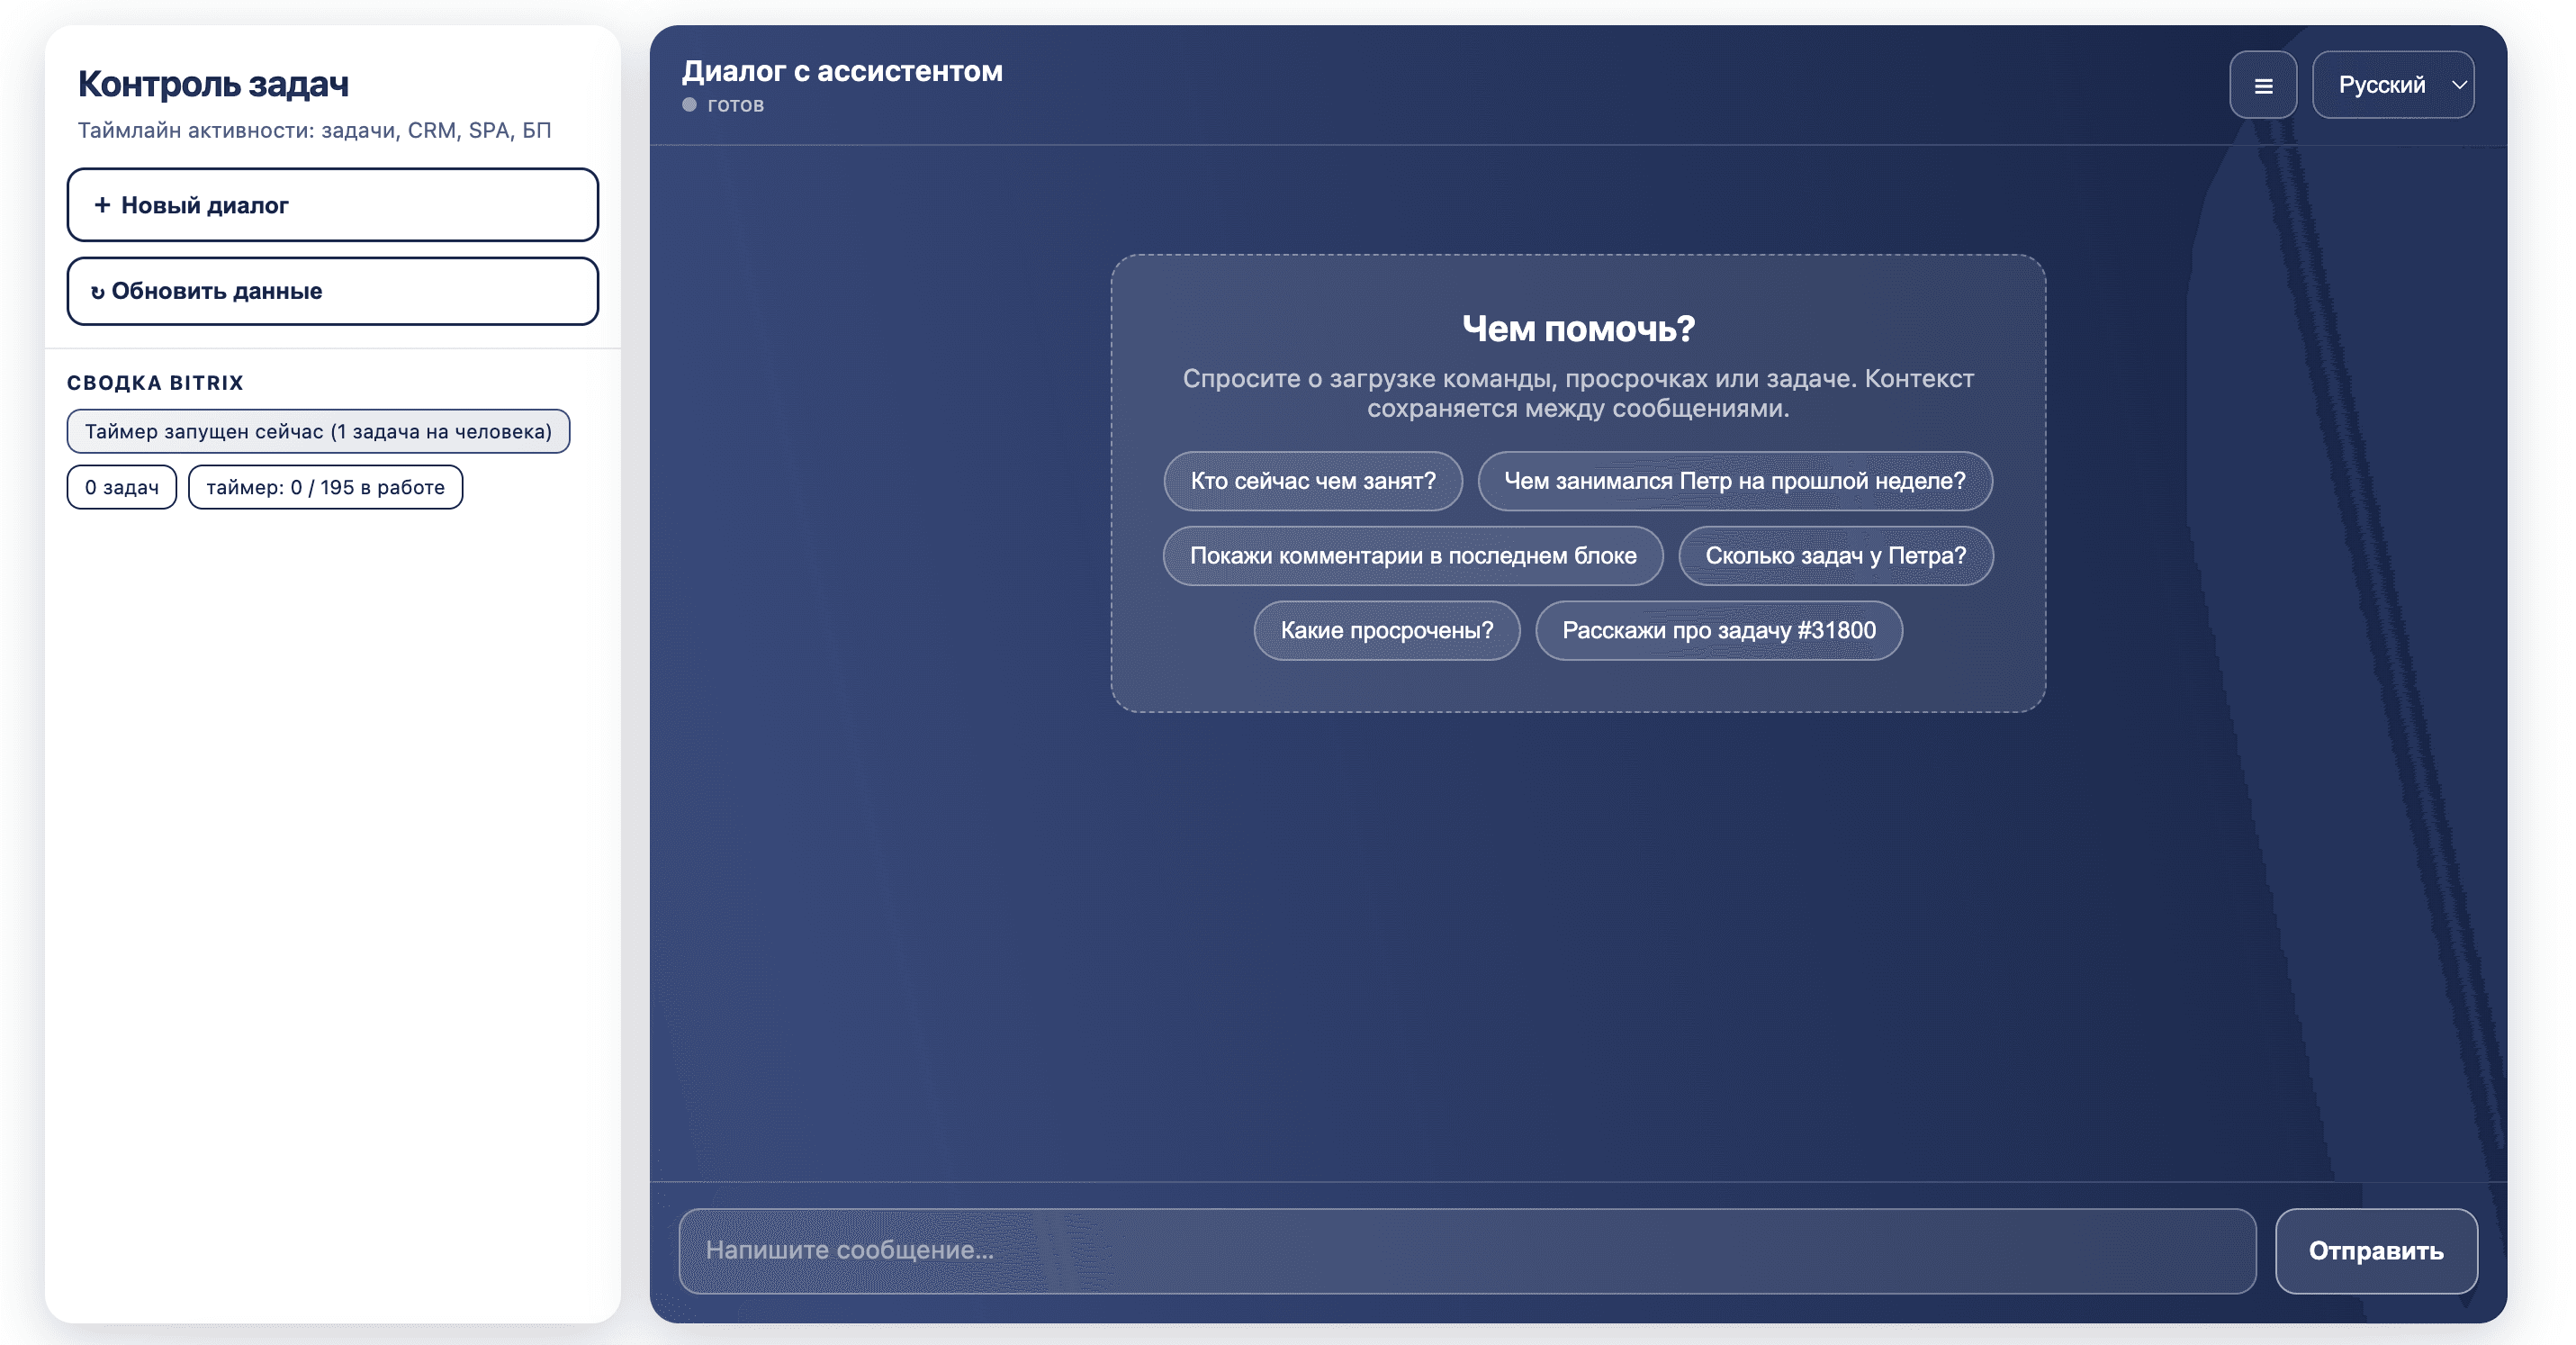
Task: Choose the Какие просрочены? suggestion
Action: click(1387, 631)
